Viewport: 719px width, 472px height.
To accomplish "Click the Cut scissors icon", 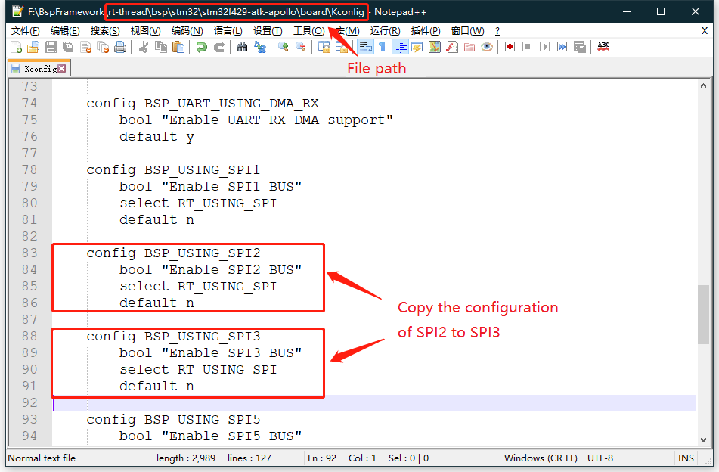I will tap(144, 47).
